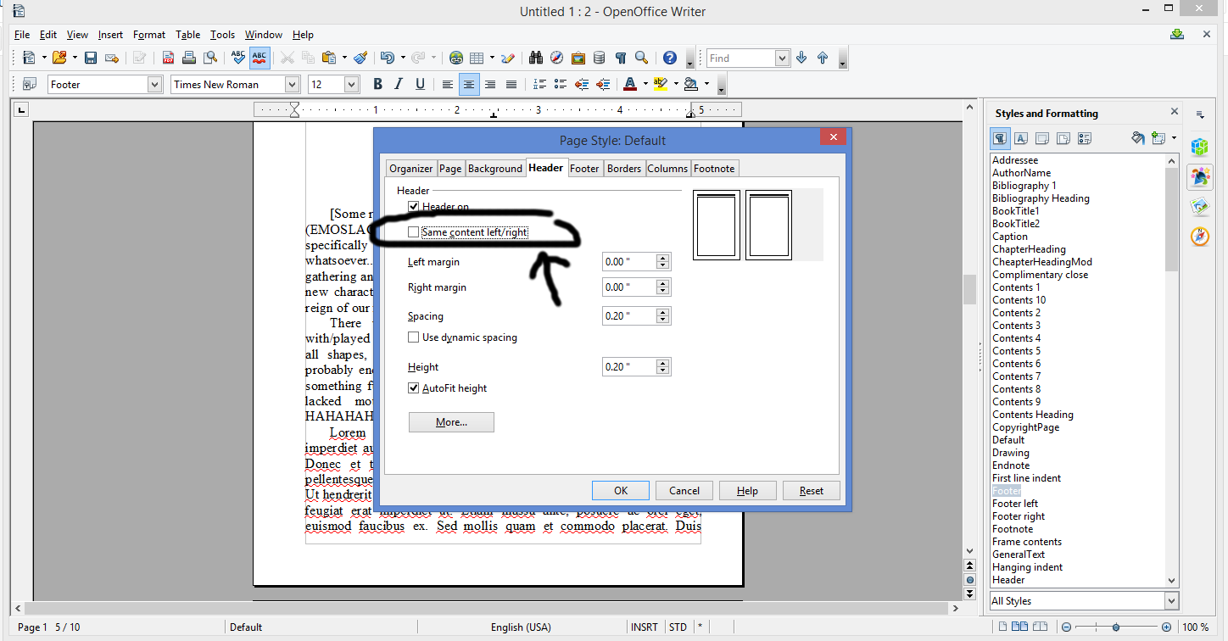Image resolution: width=1228 pixels, height=641 pixels.
Task: Apply Bold formatting
Action: click(377, 84)
